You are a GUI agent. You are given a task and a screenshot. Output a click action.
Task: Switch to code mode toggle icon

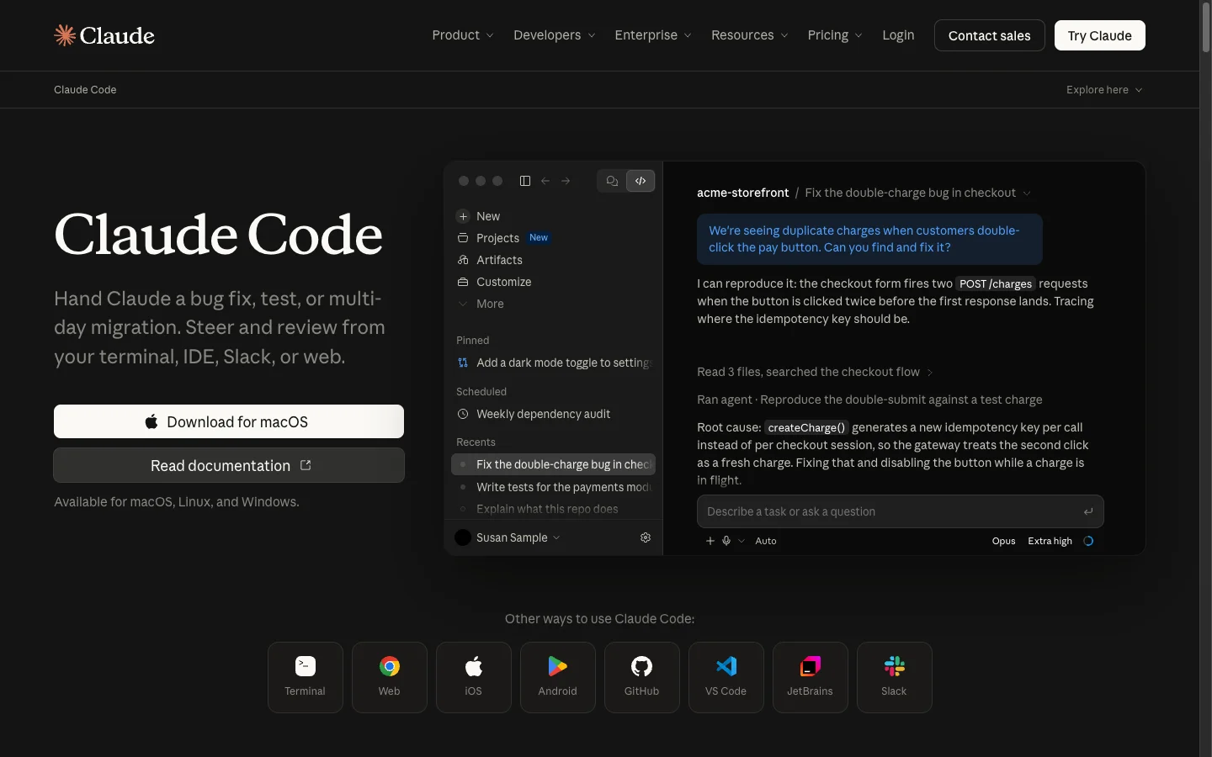(641, 181)
